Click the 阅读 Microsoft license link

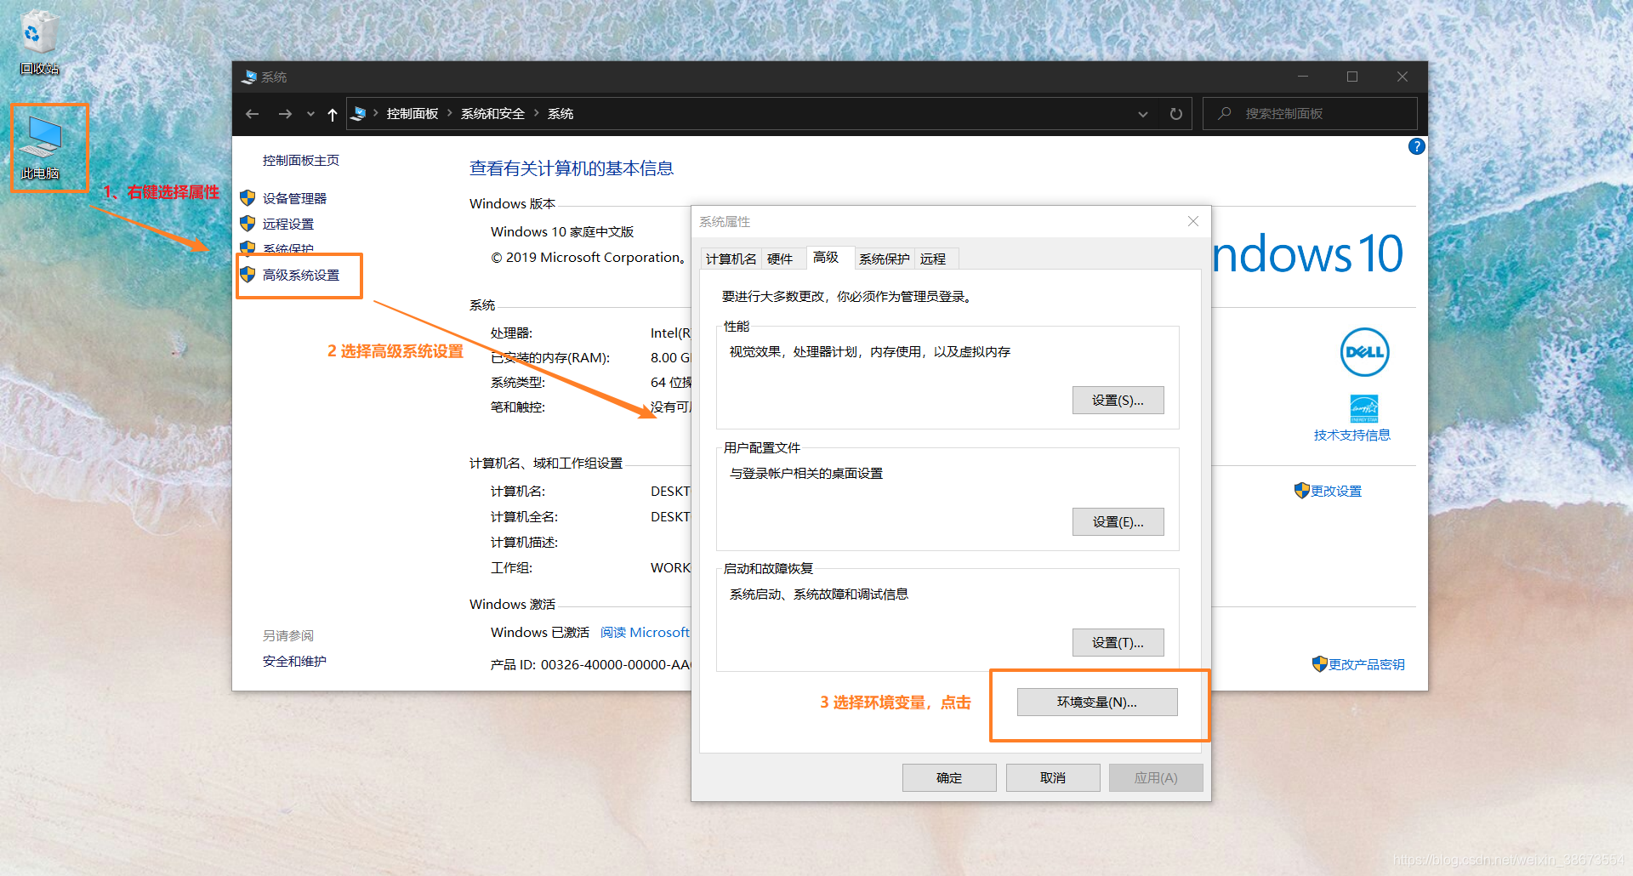coord(645,633)
